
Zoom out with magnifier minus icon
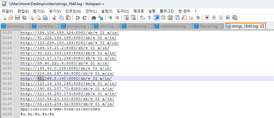pos(117,18)
